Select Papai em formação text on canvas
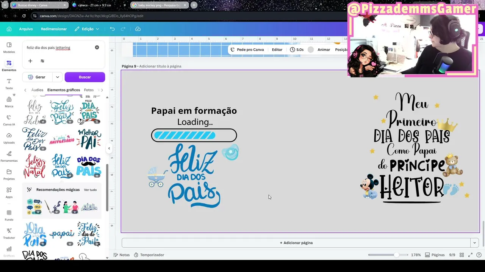 coord(194,111)
